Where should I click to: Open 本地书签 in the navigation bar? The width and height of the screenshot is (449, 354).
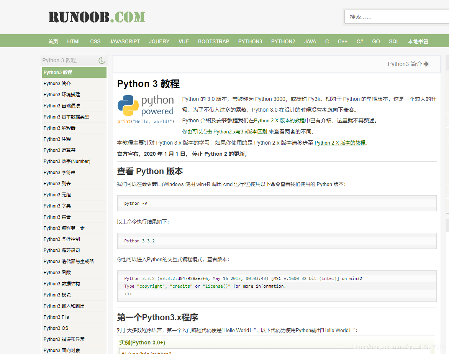coord(418,41)
